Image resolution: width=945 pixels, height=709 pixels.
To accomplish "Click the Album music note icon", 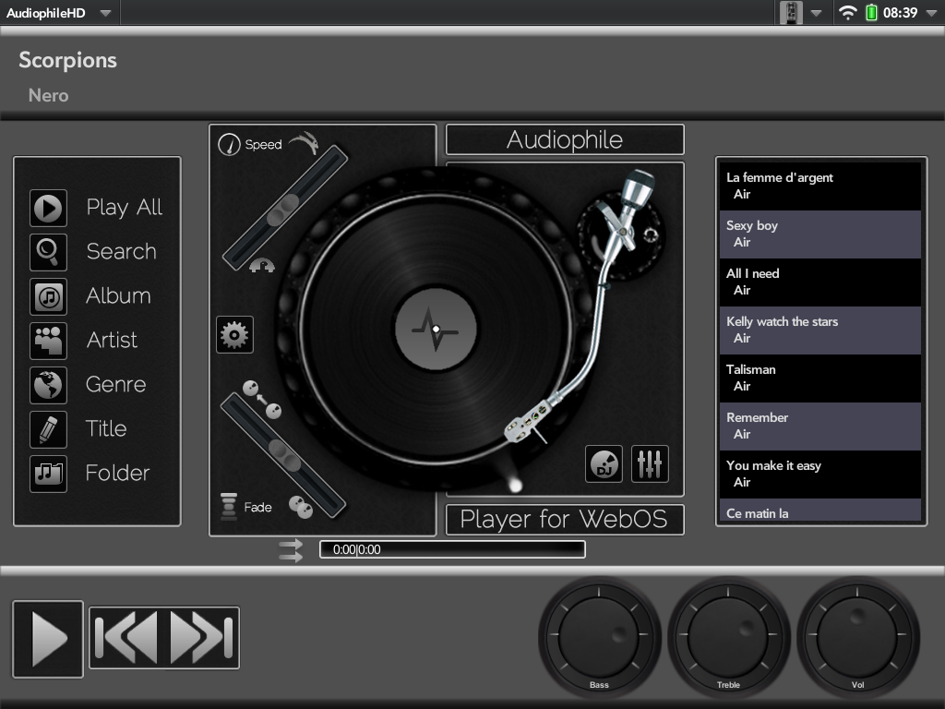I will tap(48, 296).
